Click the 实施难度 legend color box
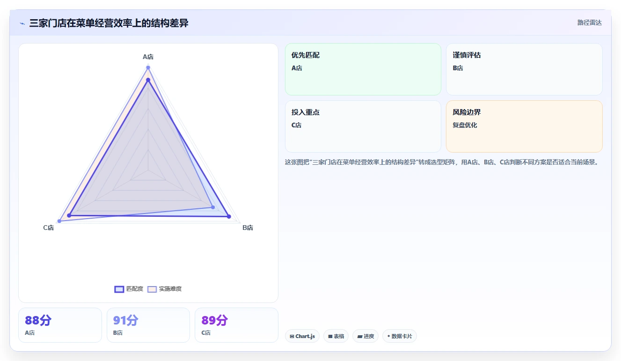The width and height of the screenshot is (621, 361). pyautogui.click(x=152, y=289)
